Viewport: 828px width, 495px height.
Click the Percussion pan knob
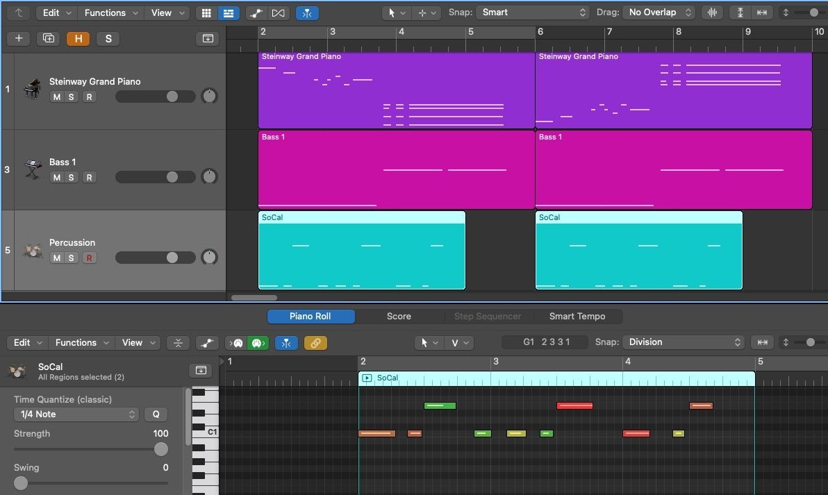point(209,257)
